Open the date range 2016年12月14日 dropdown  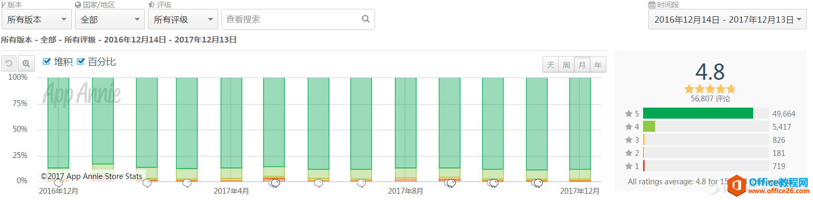tap(727, 19)
